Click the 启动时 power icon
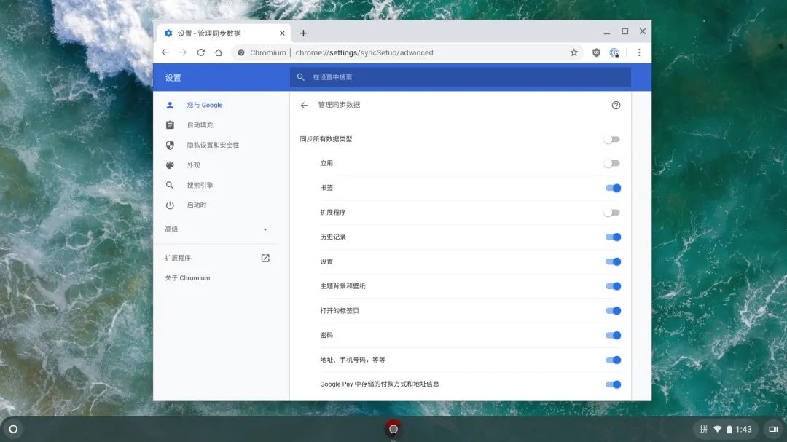Screen dimensions: 787x442 tap(170, 205)
